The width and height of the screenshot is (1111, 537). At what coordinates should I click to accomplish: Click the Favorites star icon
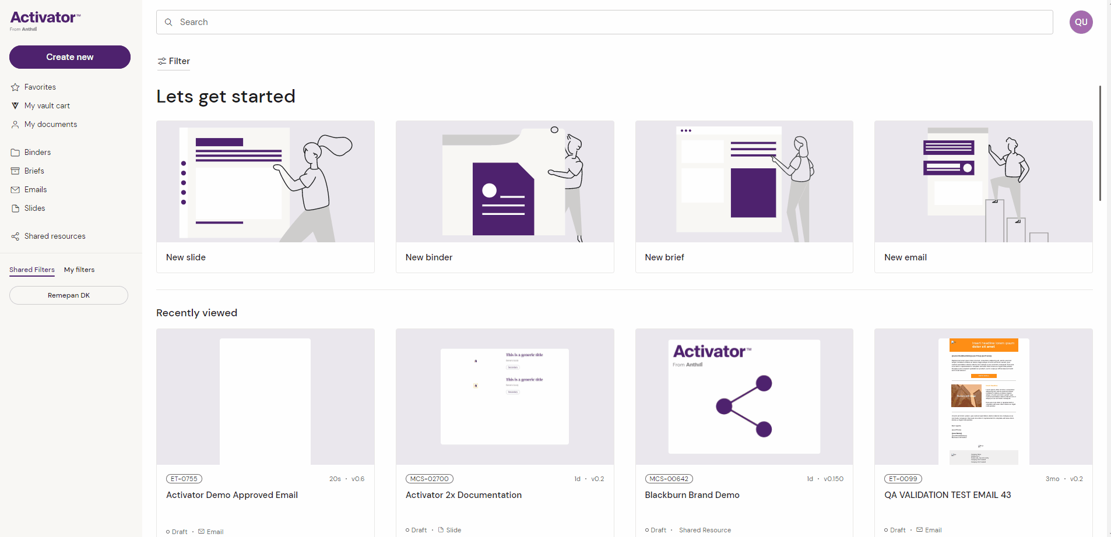tap(15, 87)
